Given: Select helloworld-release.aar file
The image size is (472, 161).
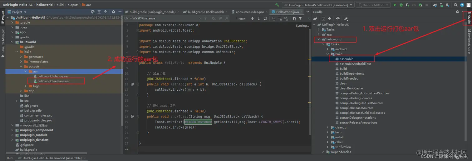Looking at the screenshot, I should coord(53,81).
